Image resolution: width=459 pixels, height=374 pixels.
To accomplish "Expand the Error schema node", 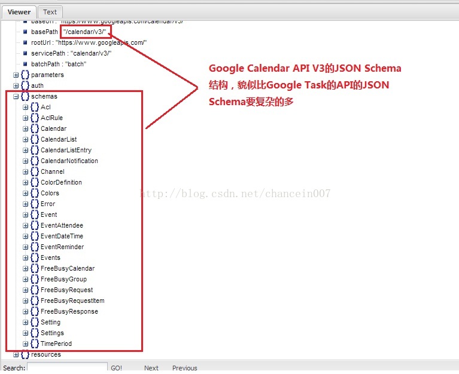I will point(26,204).
